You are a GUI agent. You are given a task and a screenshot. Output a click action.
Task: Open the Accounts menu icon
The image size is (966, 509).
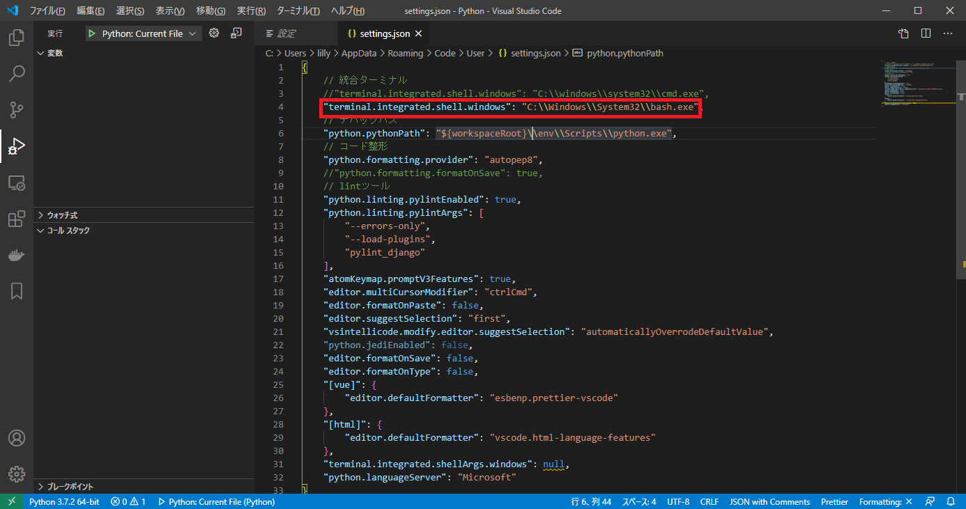click(x=17, y=438)
